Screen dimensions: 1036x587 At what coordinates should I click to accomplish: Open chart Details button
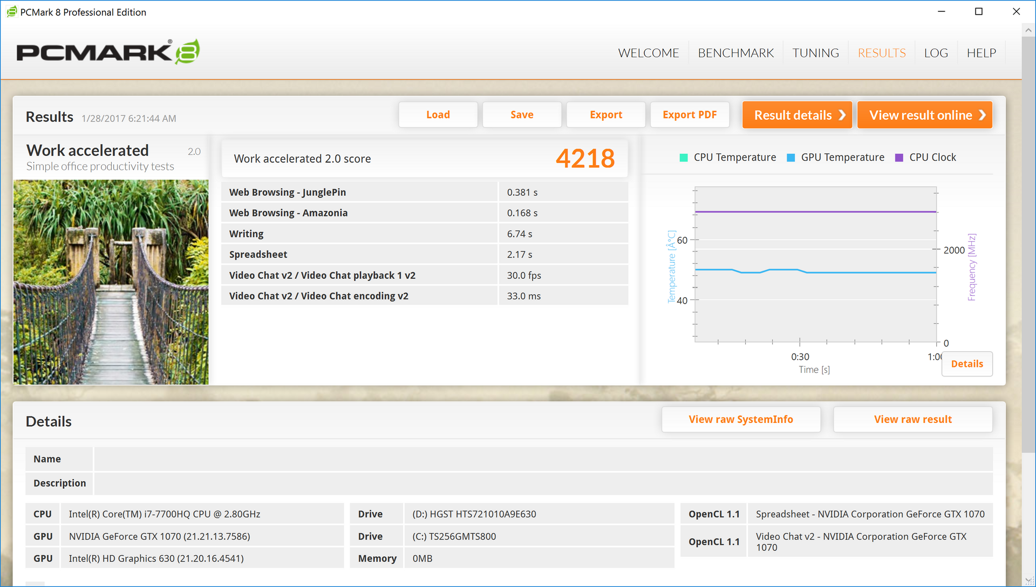(x=966, y=364)
